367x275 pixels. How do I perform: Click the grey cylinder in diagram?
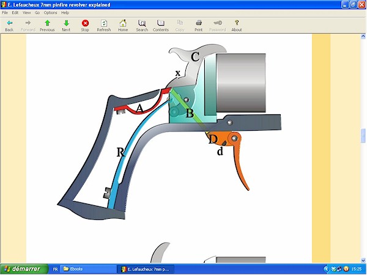(x=241, y=82)
